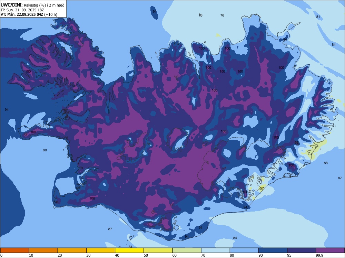Click the "99" humidity value on the map

(x=296, y=143)
